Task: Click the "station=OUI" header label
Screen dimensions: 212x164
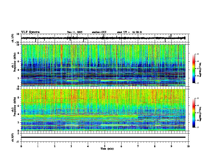Action: tap(99, 32)
